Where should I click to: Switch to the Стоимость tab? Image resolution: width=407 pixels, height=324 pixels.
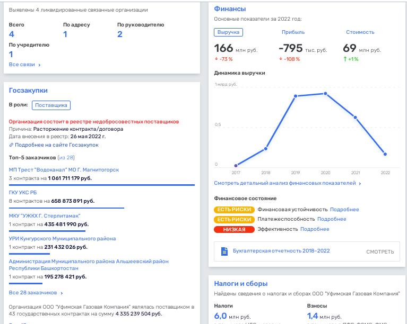[x=360, y=32]
